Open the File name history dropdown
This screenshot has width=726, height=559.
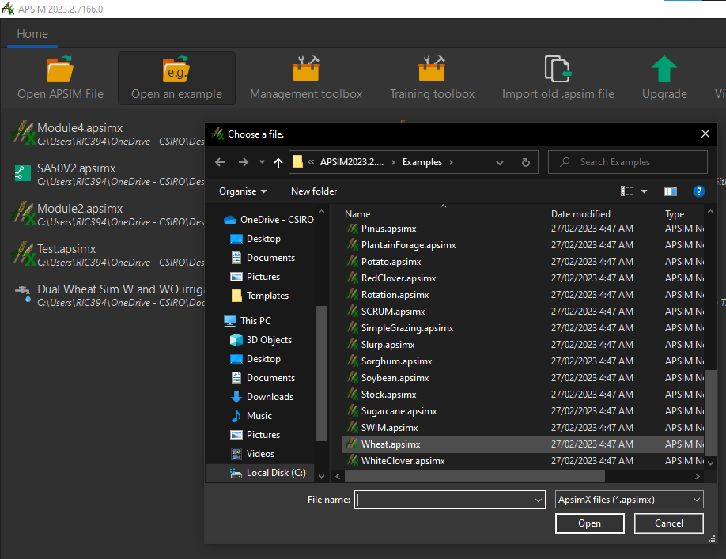click(538, 500)
